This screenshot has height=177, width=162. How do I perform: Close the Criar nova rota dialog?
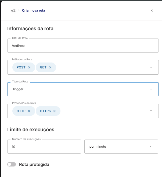152,11
